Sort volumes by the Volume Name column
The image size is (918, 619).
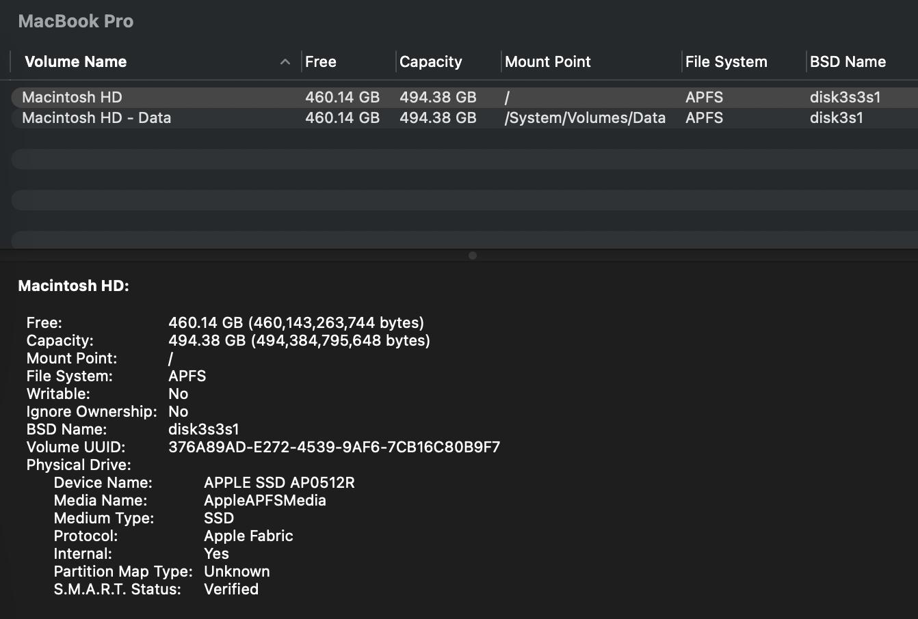76,62
